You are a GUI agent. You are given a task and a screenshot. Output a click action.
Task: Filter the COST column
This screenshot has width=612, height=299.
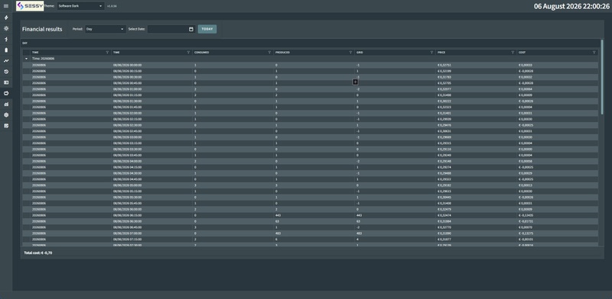click(594, 52)
